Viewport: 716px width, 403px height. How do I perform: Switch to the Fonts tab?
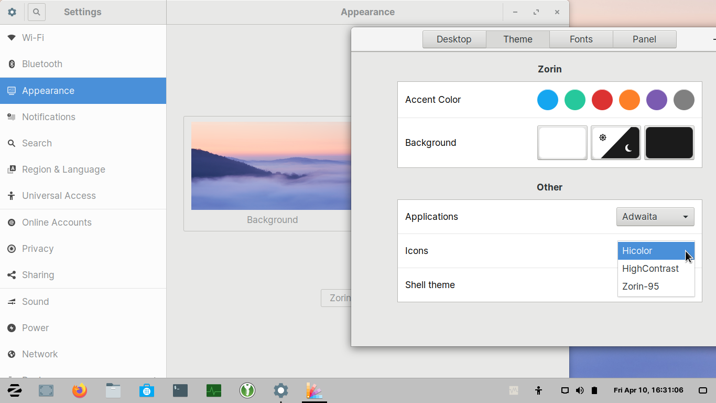click(581, 39)
